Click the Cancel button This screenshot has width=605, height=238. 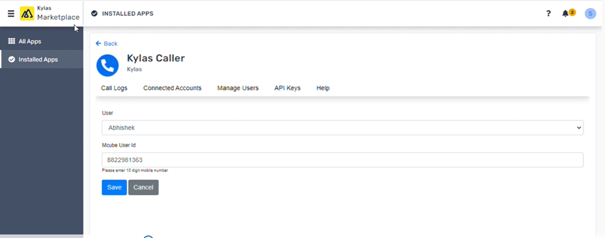coord(143,188)
